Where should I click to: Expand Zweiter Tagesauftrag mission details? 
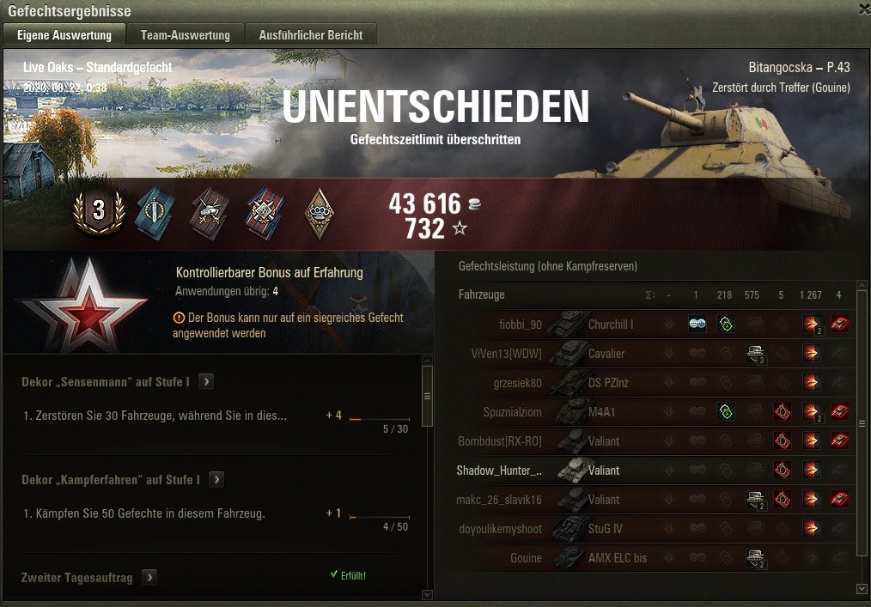tap(149, 578)
